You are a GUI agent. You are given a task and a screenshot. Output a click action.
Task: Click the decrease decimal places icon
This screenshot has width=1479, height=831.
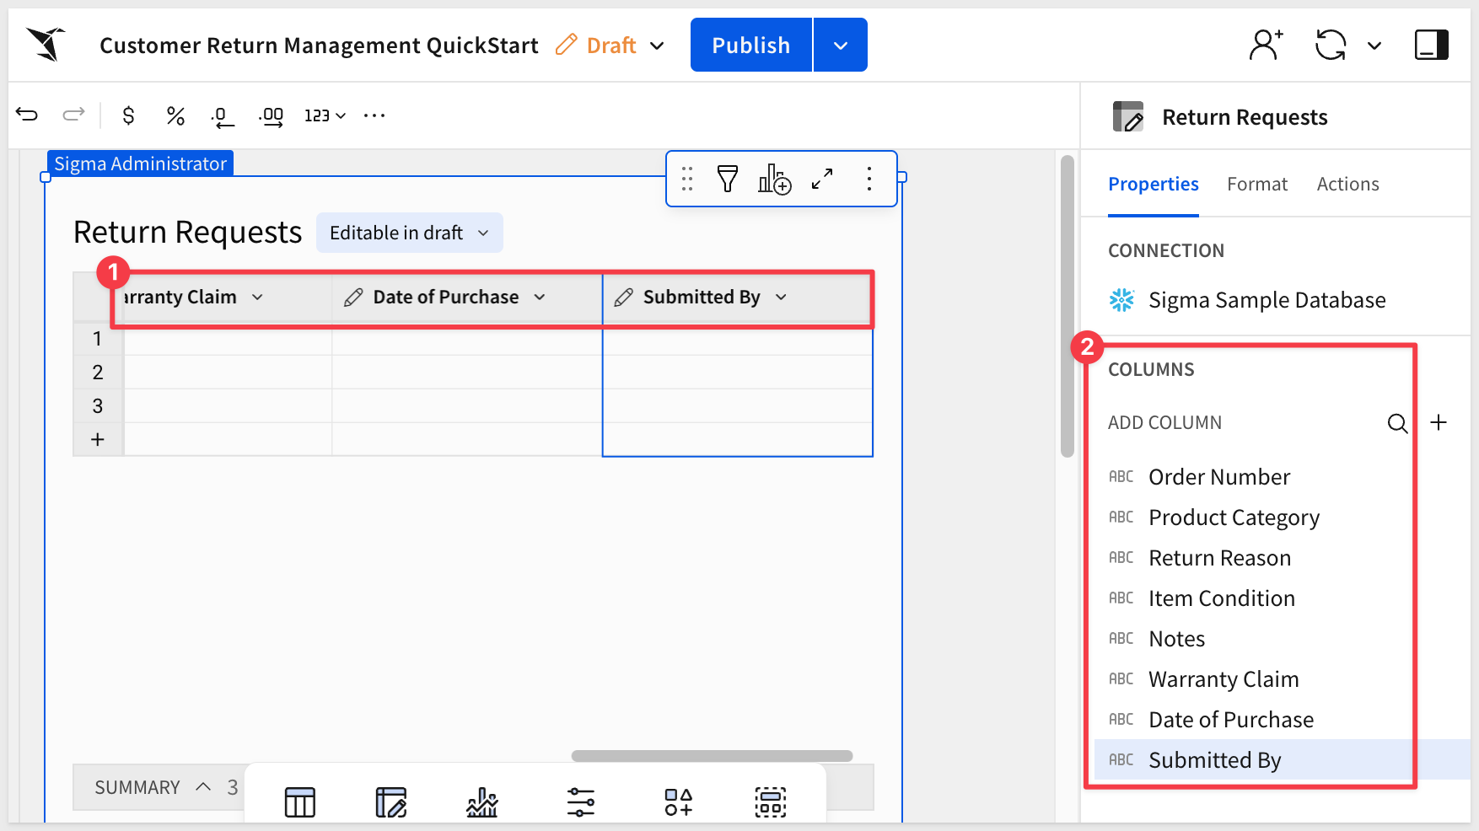pyautogui.click(x=222, y=116)
